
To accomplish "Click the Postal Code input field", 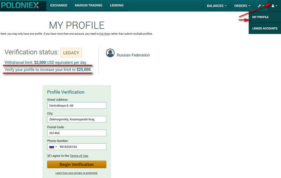I will tap(77, 133).
